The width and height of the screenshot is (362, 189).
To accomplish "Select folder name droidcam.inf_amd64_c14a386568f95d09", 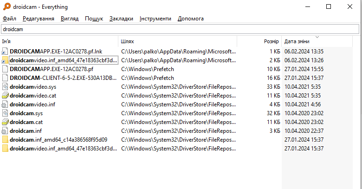I will click(58, 140).
